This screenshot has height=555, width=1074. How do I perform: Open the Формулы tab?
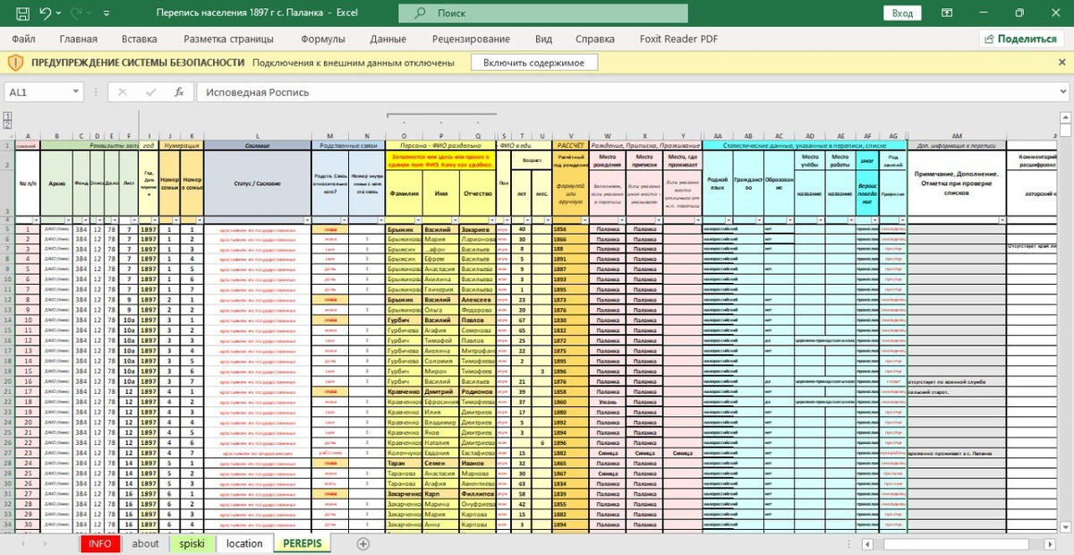pos(323,38)
